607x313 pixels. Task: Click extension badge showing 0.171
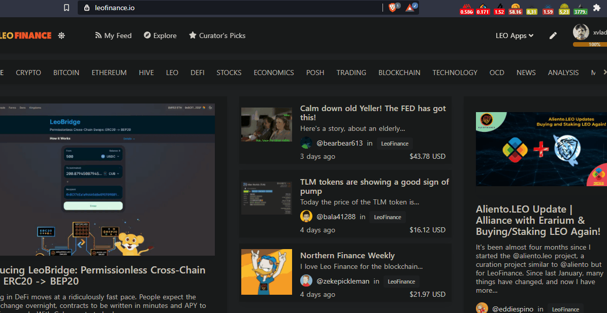click(483, 9)
